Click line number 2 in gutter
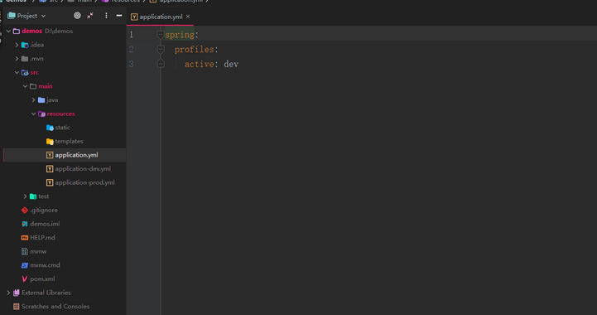The width and height of the screenshot is (597, 315). click(132, 49)
